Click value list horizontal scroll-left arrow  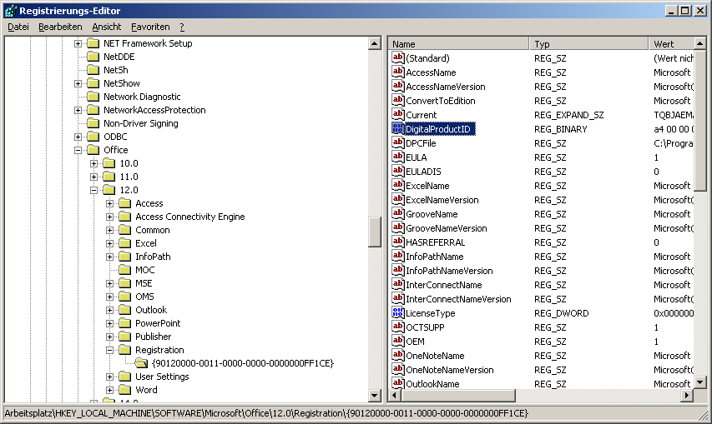395,396
